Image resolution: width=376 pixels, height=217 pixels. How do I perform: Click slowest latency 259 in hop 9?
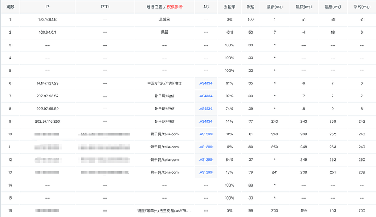coord(332,121)
